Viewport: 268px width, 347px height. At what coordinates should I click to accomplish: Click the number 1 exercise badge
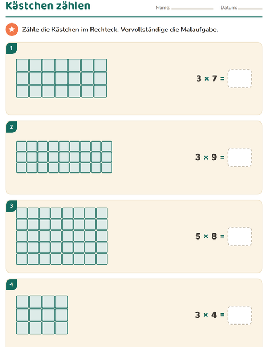pyautogui.click(x=12, y=48)
